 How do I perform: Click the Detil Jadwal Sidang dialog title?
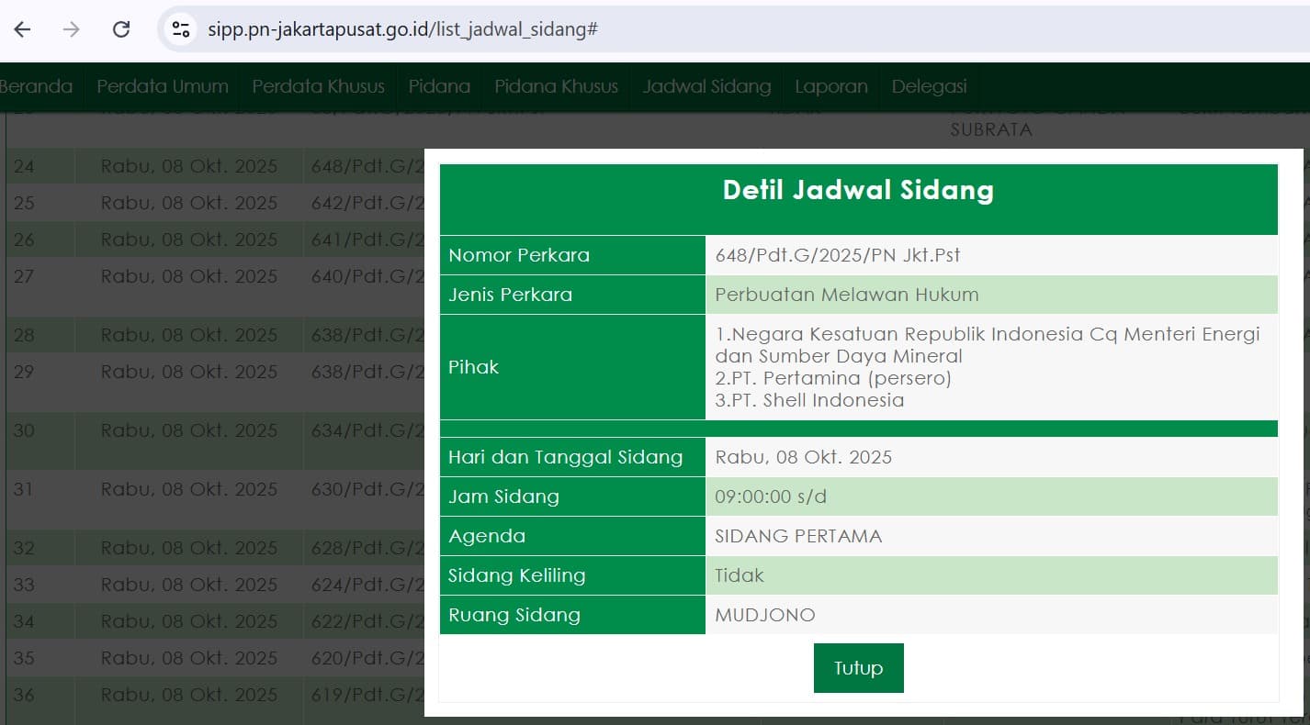(x=858, y=190)
